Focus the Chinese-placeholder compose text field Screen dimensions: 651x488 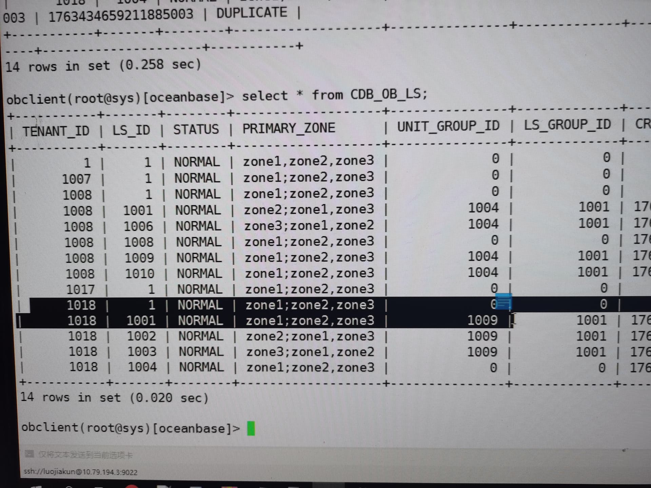pyautogui.click(x=85, y=455)
